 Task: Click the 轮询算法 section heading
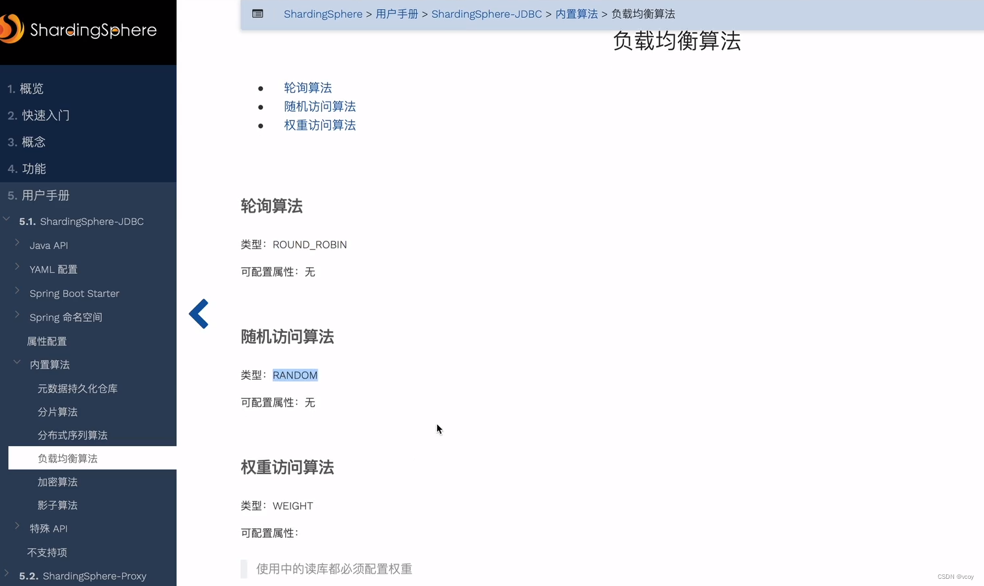point(272,206)
